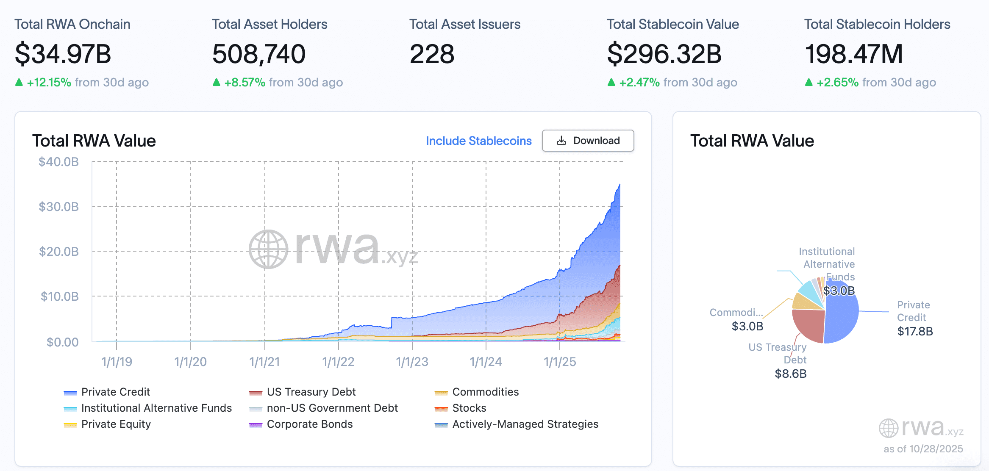
Task: Click the 1/1/24 axis label
Action: click(x=486, y=362)
